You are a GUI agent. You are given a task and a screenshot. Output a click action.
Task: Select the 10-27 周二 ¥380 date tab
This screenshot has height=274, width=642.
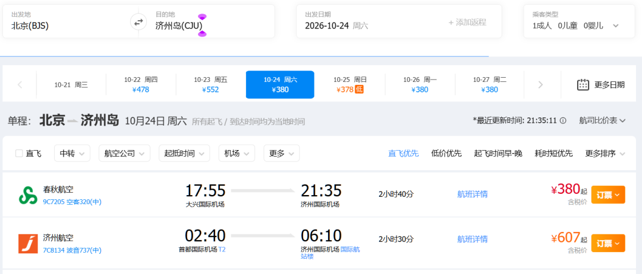tap(490, 85)
